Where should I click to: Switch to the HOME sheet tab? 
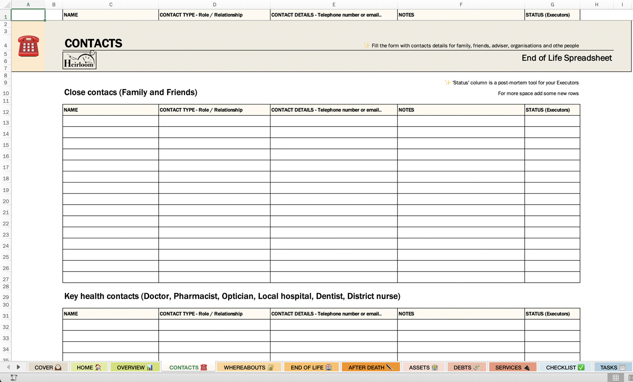point(89,367)
